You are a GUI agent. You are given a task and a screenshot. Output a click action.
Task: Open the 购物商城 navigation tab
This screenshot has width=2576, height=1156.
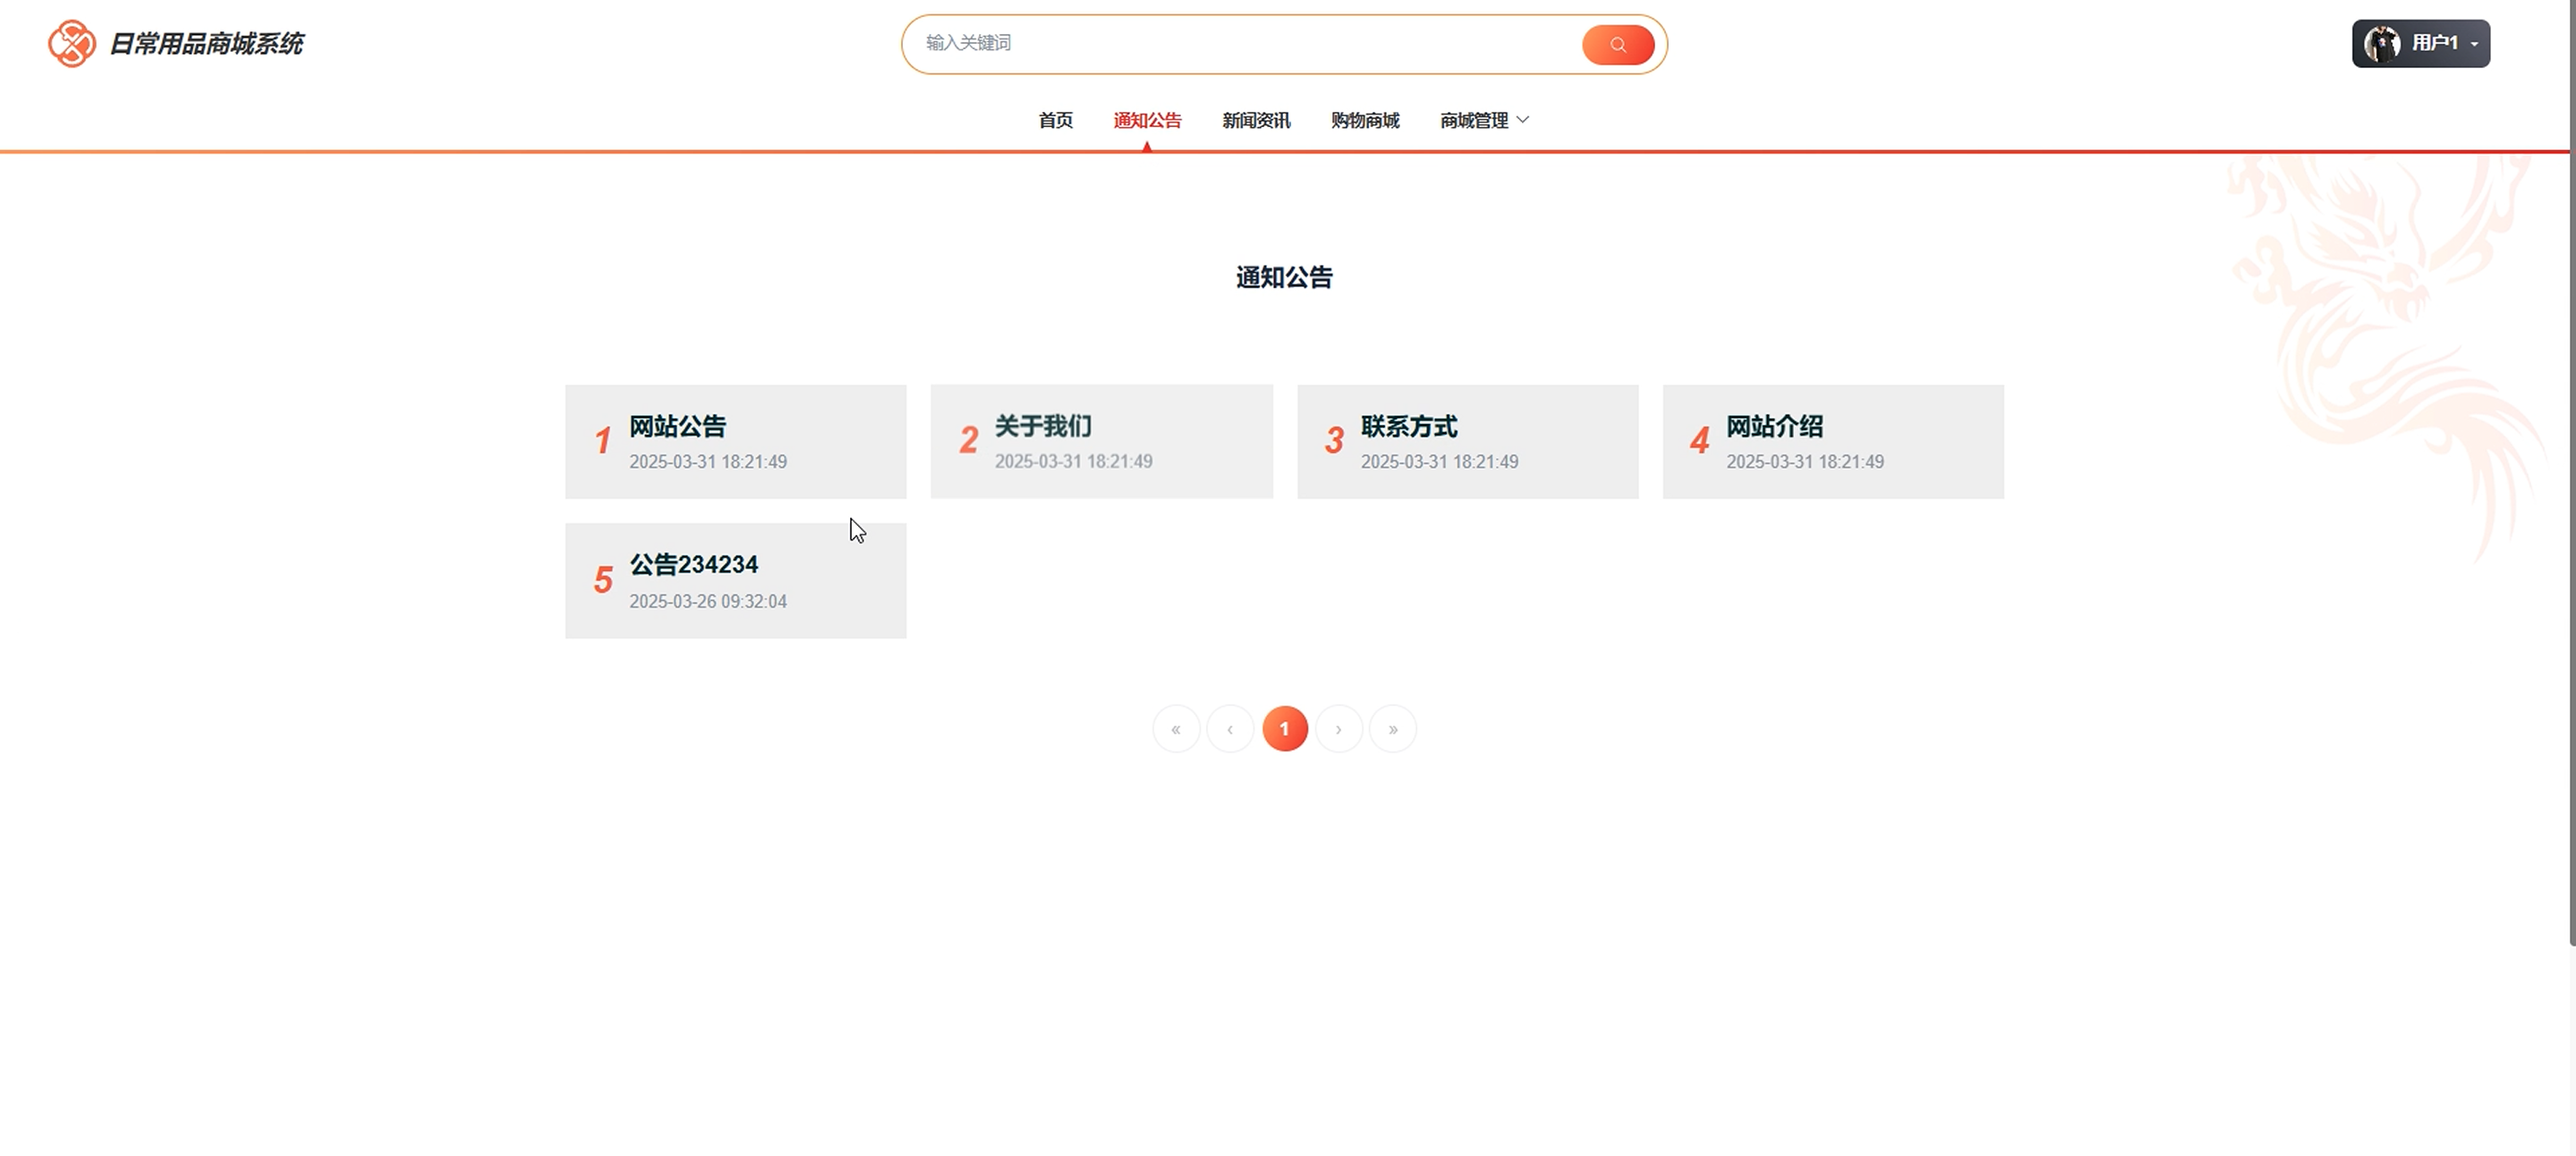[x=1365, y=120]
